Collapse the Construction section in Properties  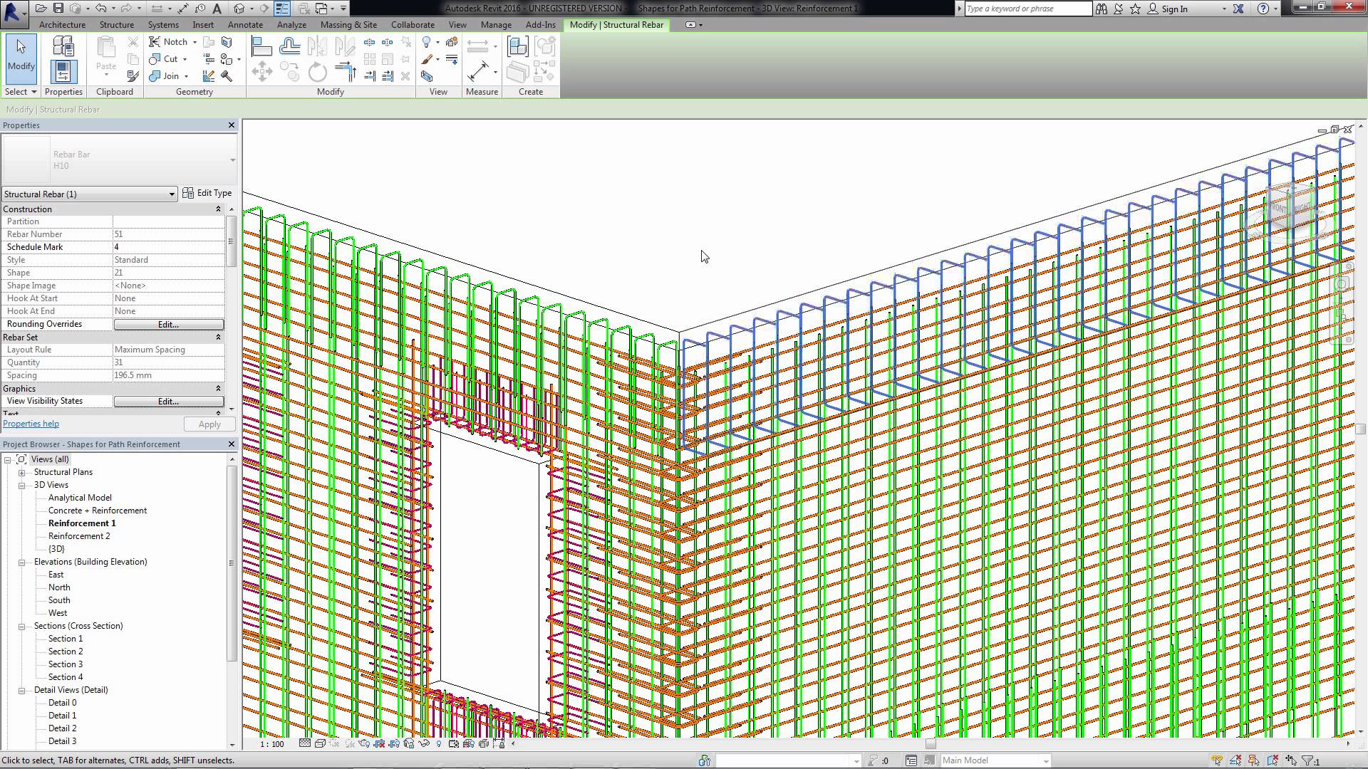tap(218, 209)
